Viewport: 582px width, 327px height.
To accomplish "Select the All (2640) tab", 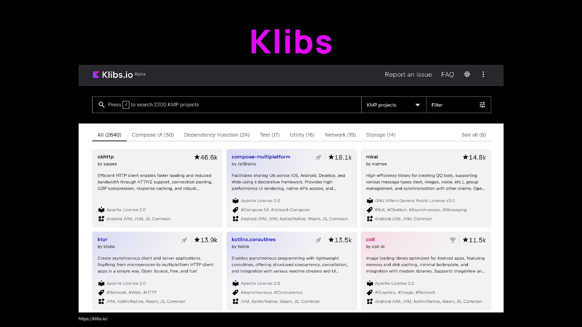I will pyautogui.click(x=109, y=135).
